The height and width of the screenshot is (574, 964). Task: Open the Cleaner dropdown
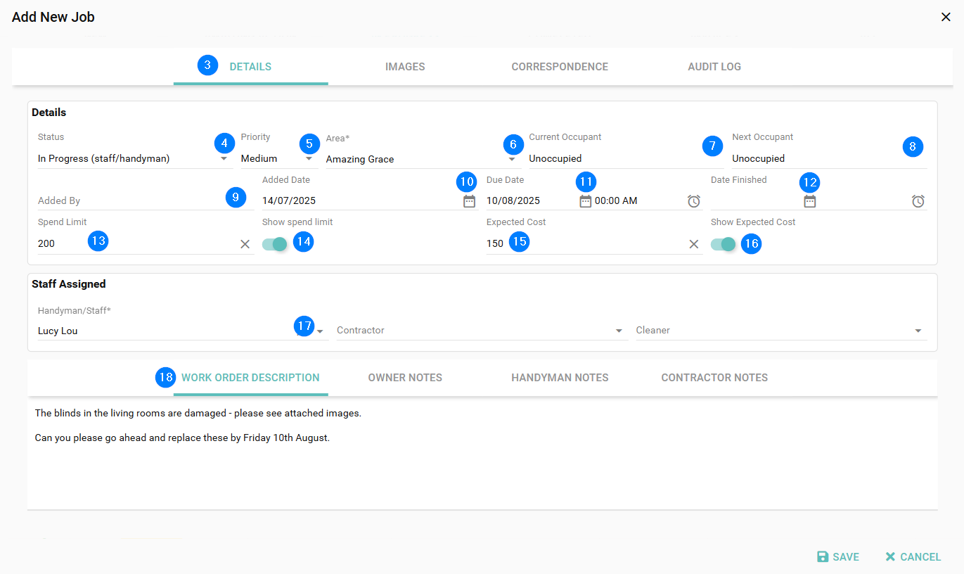(x=918, y=331)
